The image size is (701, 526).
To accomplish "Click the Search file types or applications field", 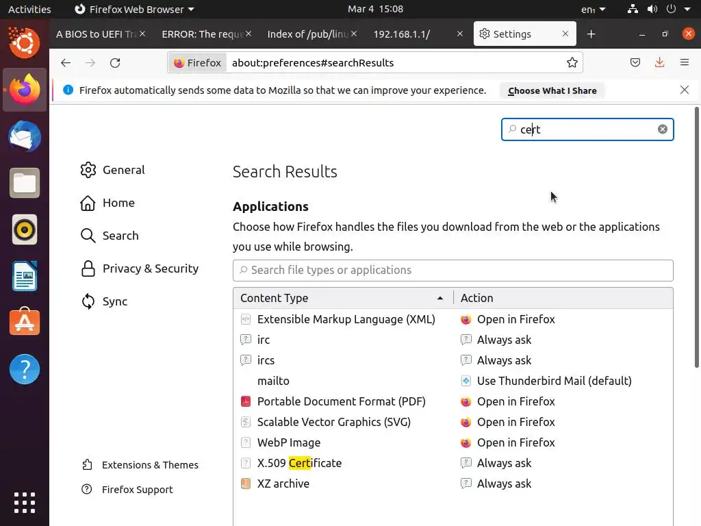I will click(453, 270).
